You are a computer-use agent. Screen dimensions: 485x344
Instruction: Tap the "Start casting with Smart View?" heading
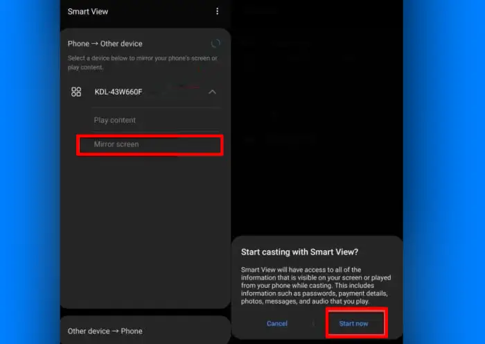click(x=299, y=252)
